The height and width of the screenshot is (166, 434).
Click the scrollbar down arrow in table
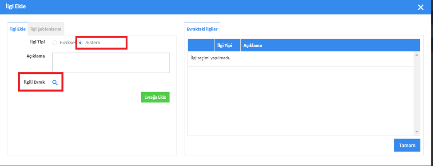click(417, 132)
